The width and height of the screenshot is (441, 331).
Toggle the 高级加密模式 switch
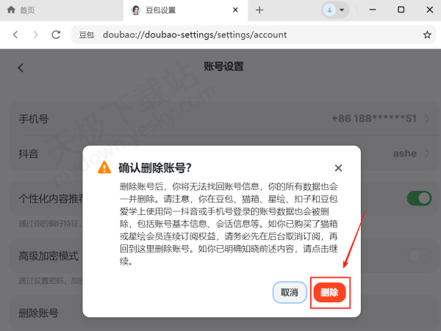pyautogui.click(x=419, y=255)
